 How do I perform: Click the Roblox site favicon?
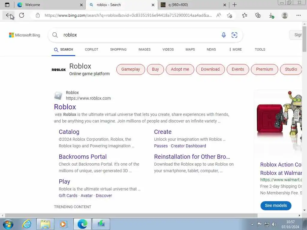point(58,96)
